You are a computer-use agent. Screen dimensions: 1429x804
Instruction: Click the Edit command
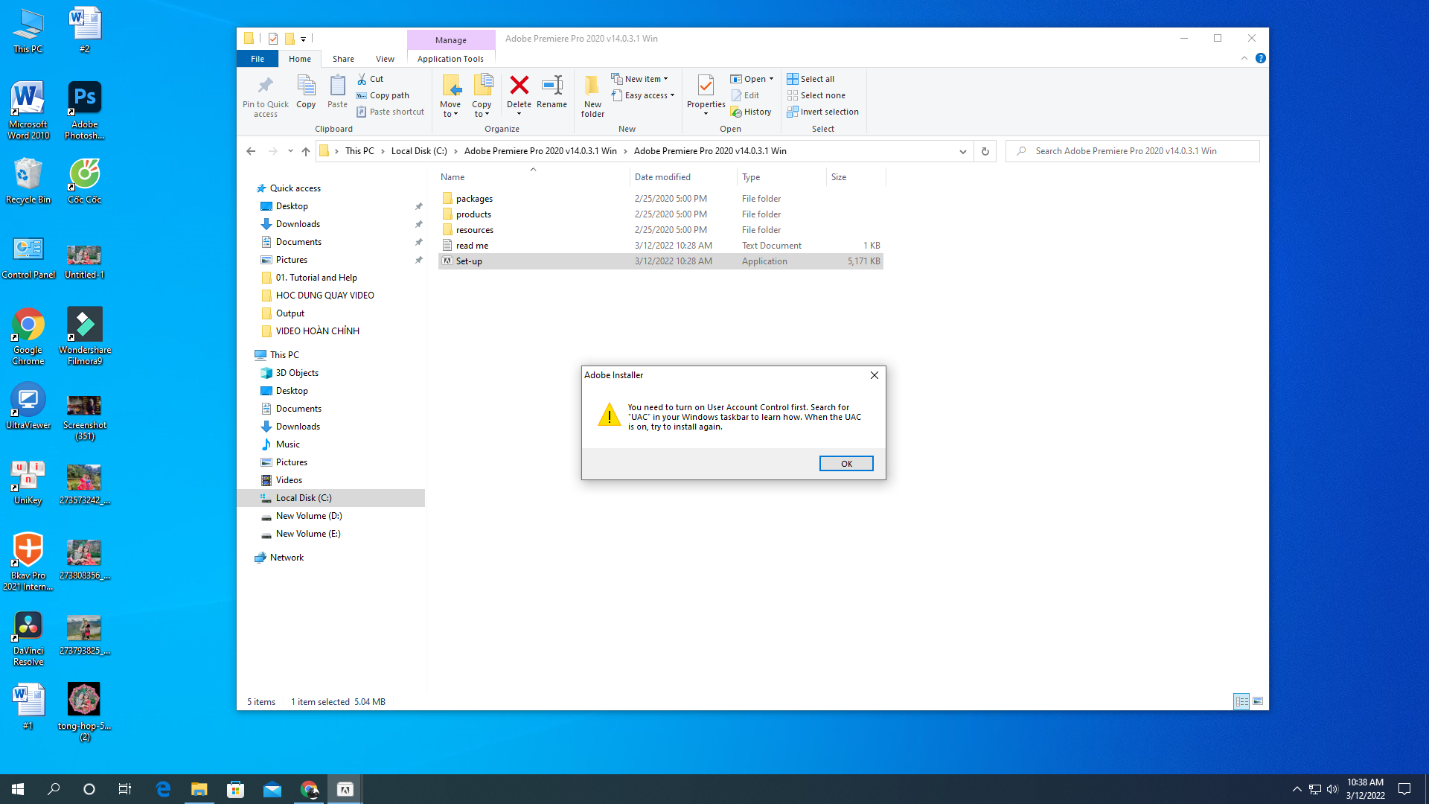(745, 95)
